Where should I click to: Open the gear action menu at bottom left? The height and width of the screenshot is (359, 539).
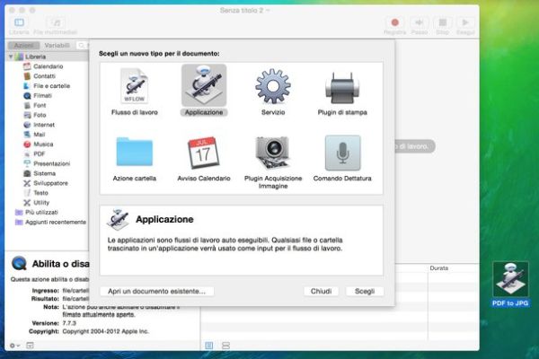point(13,345)
